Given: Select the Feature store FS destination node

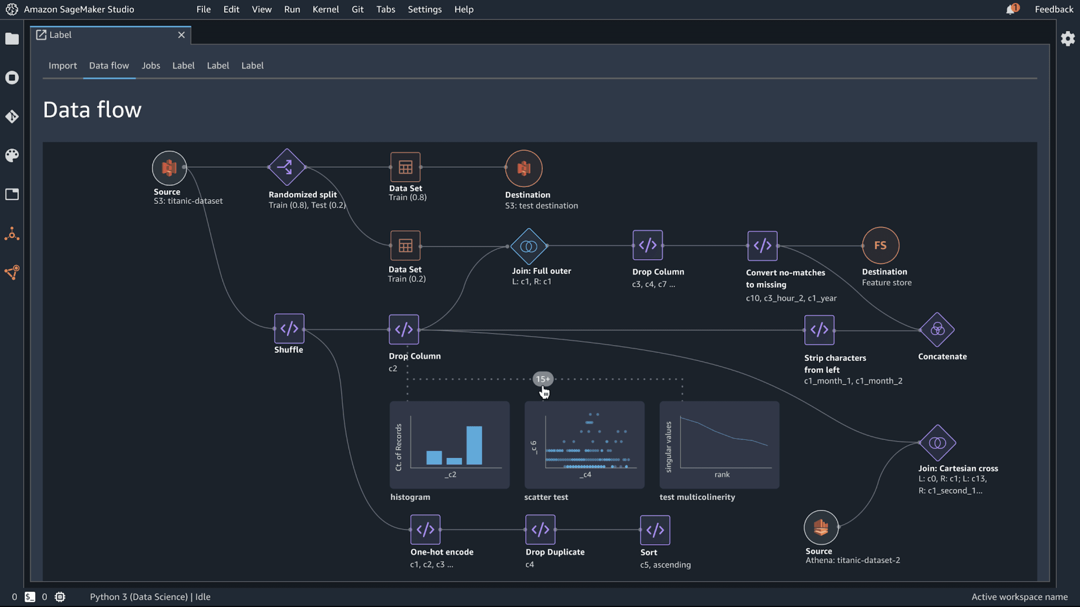Looking at the screenshot, I should (881, 246).
